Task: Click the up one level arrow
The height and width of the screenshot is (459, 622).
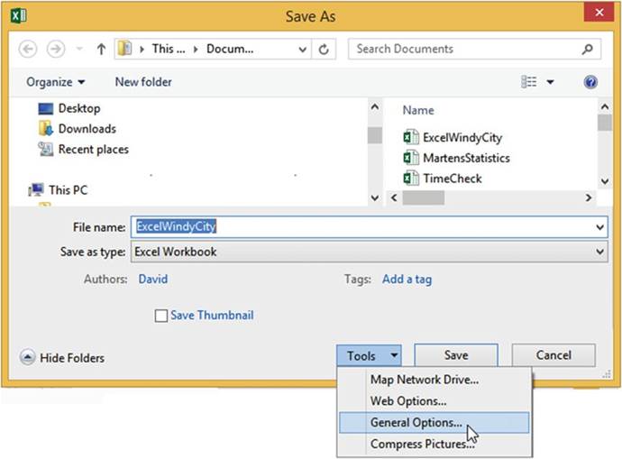Action: pos(101,49)
